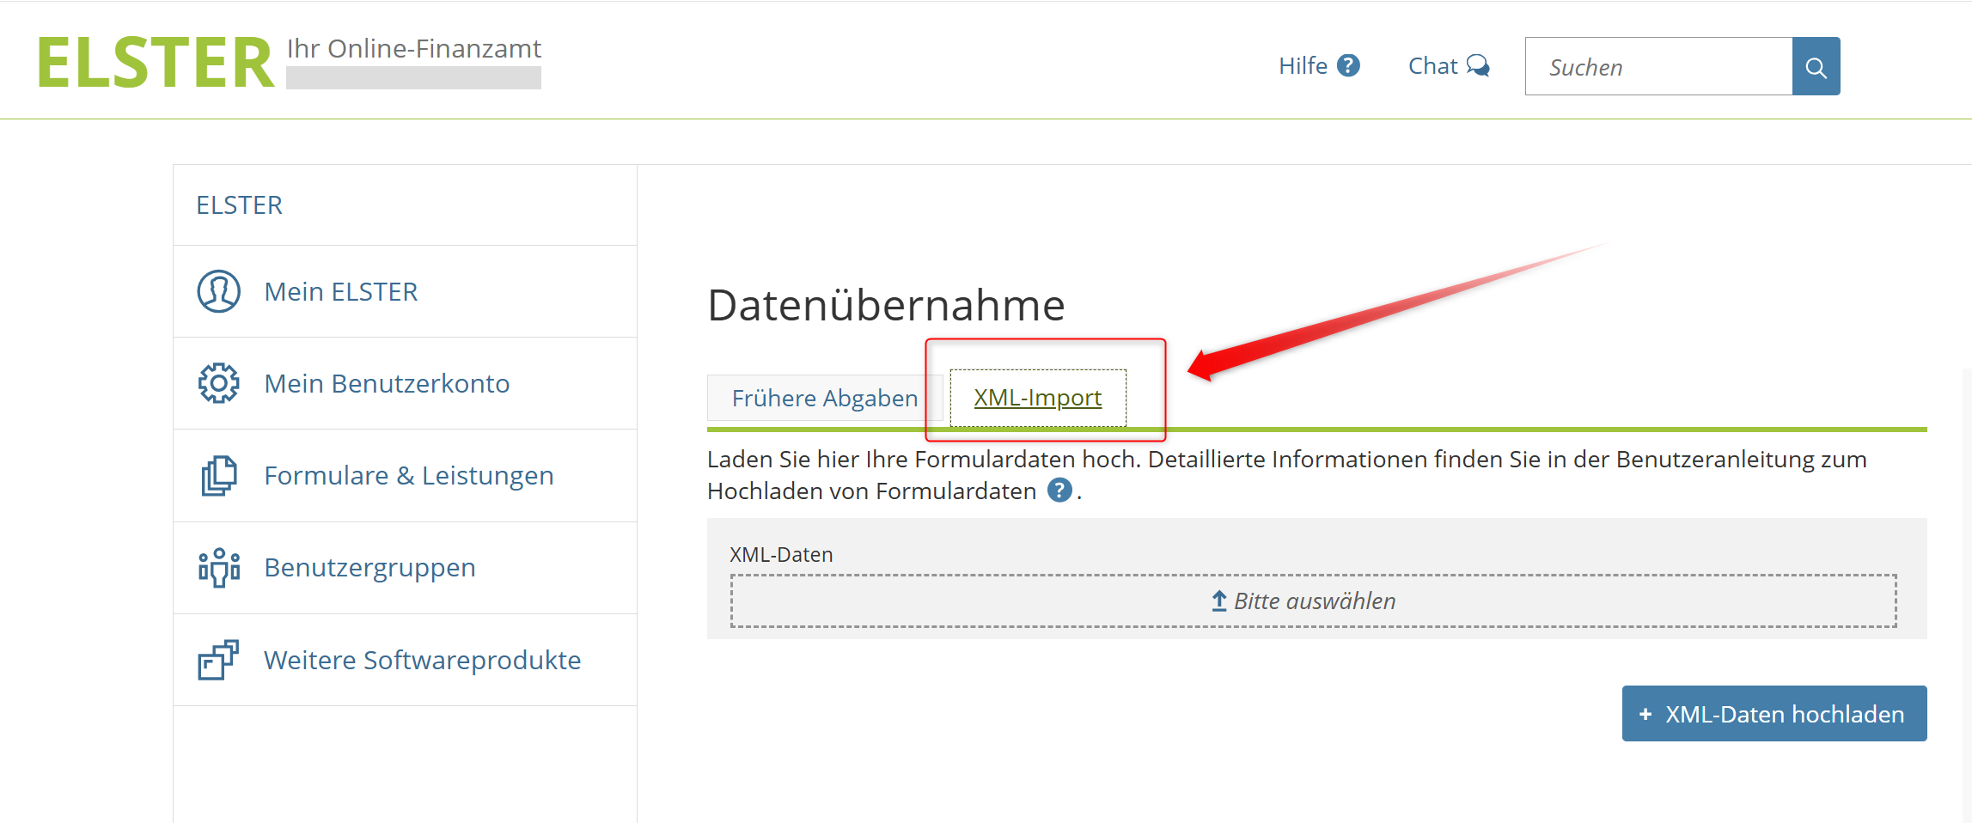Image resolution: width=1972 pixels, height=823 pixels.
Task: Select the XML-Import tab
Action: pos(1038,398)
